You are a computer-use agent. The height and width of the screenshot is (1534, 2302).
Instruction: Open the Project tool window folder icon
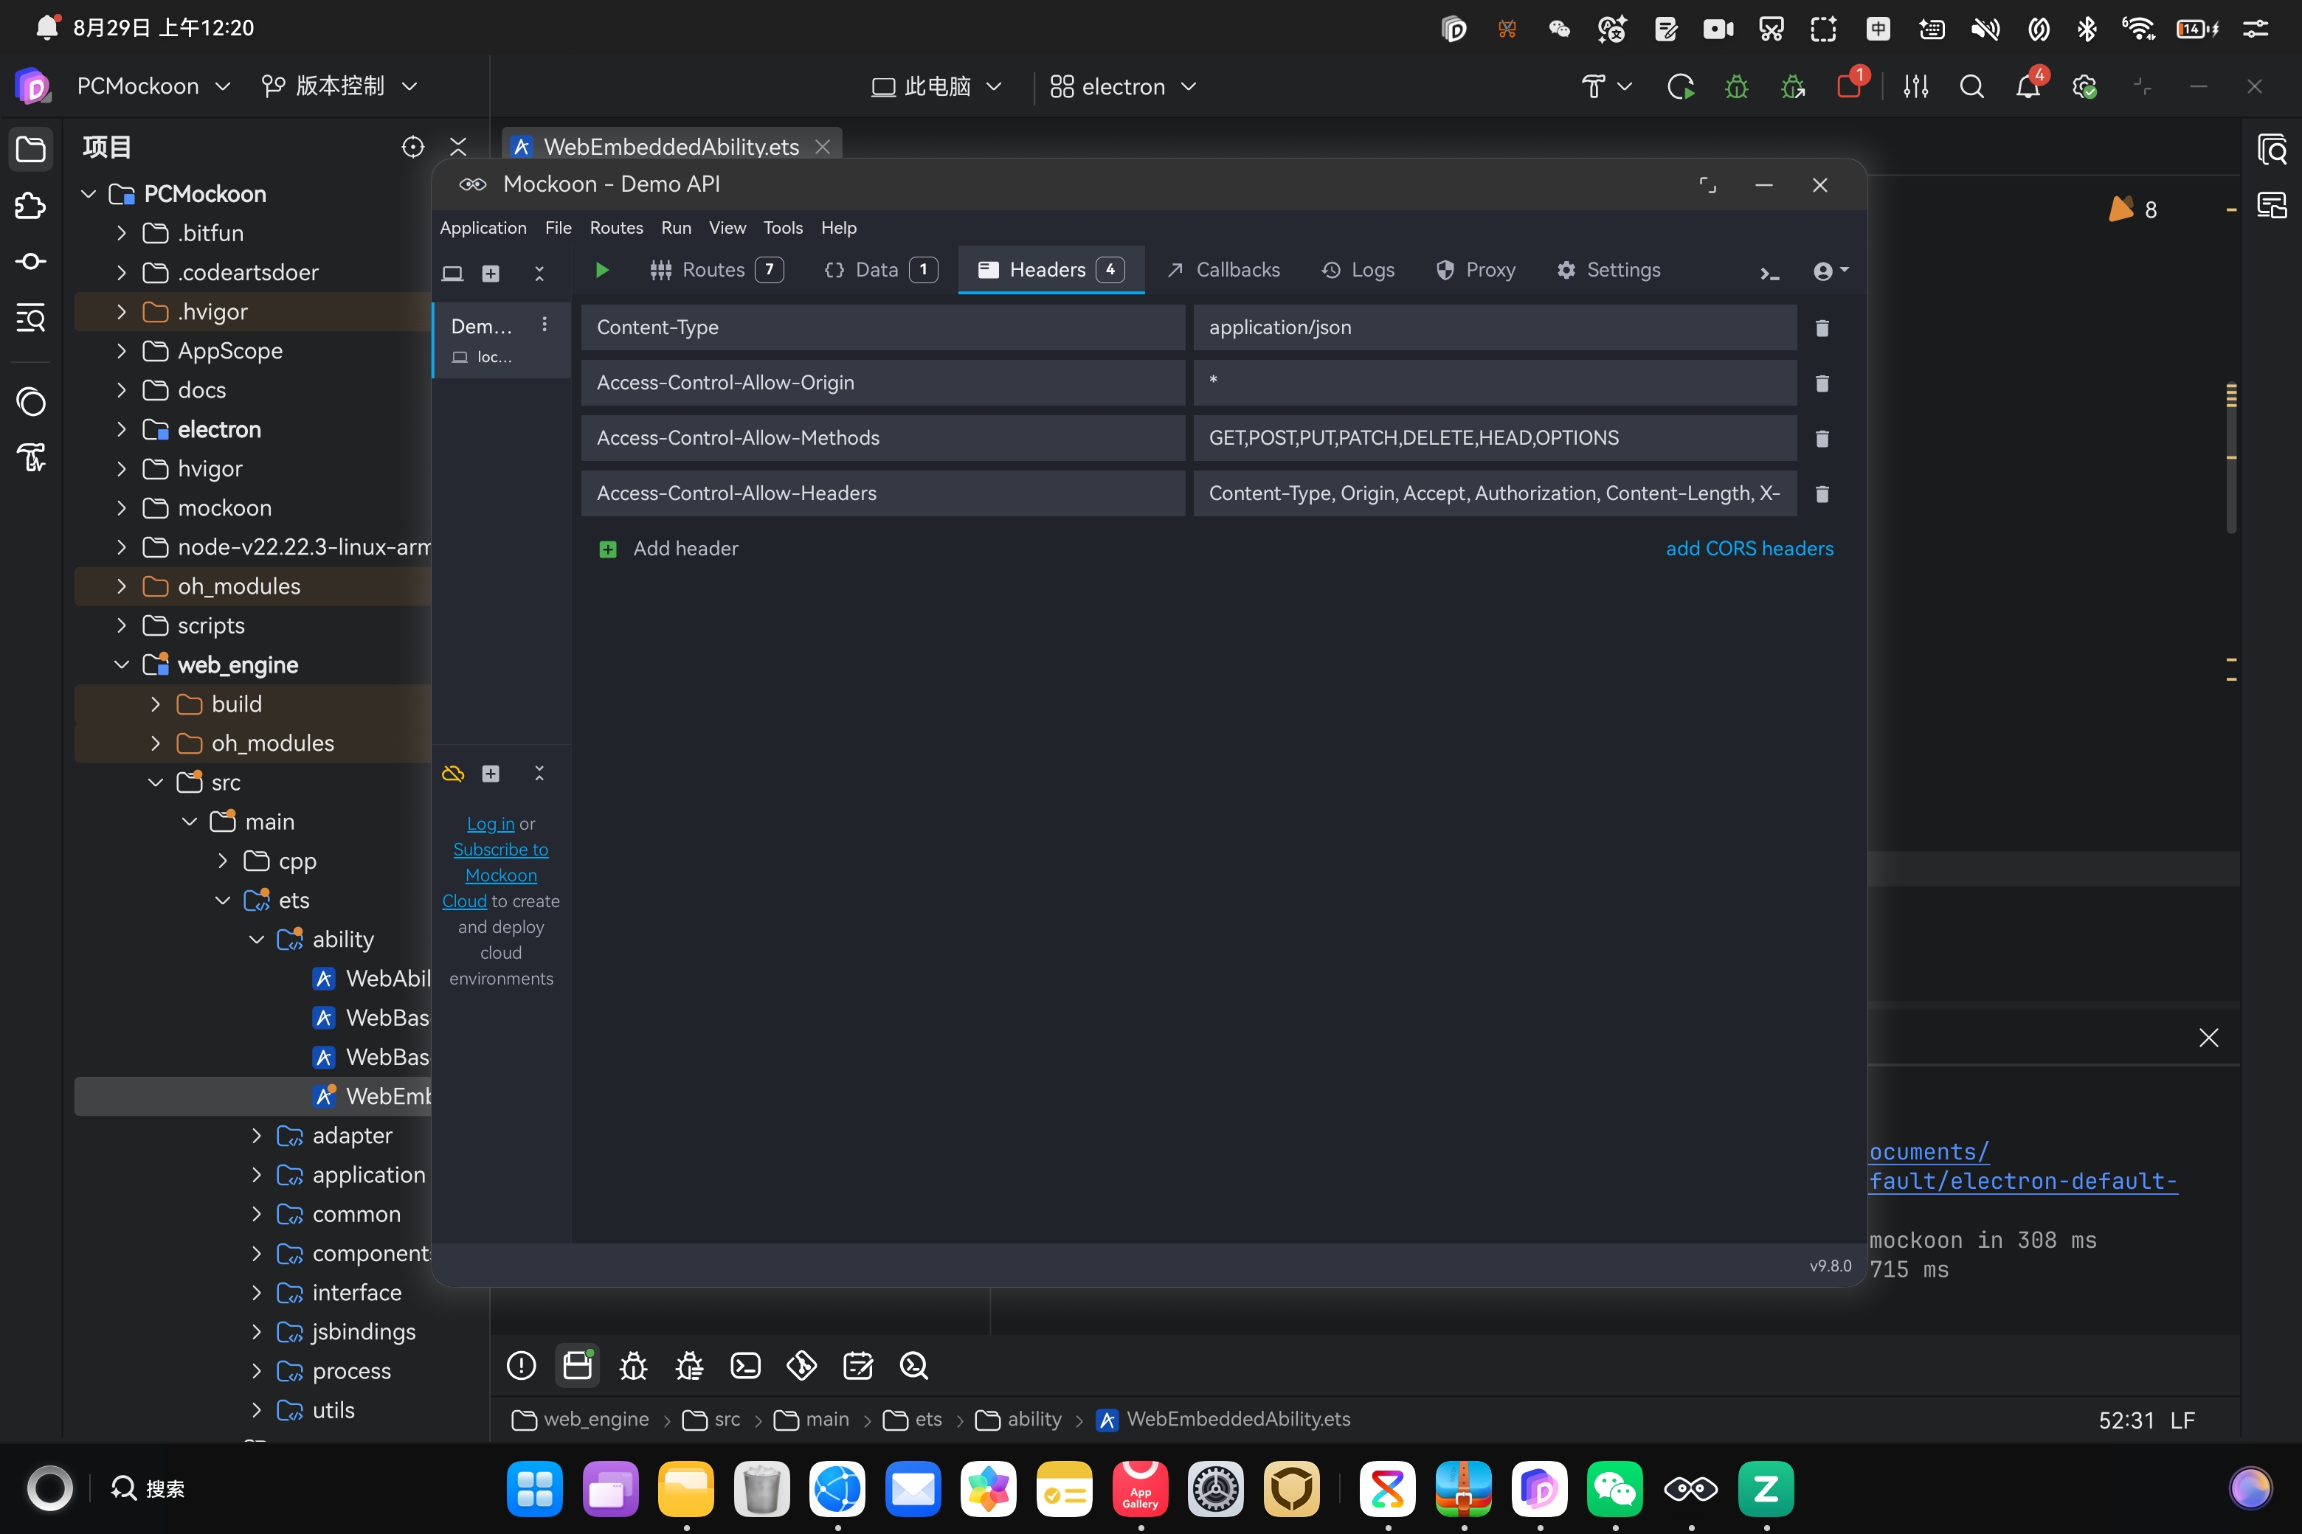click(30, 149)
